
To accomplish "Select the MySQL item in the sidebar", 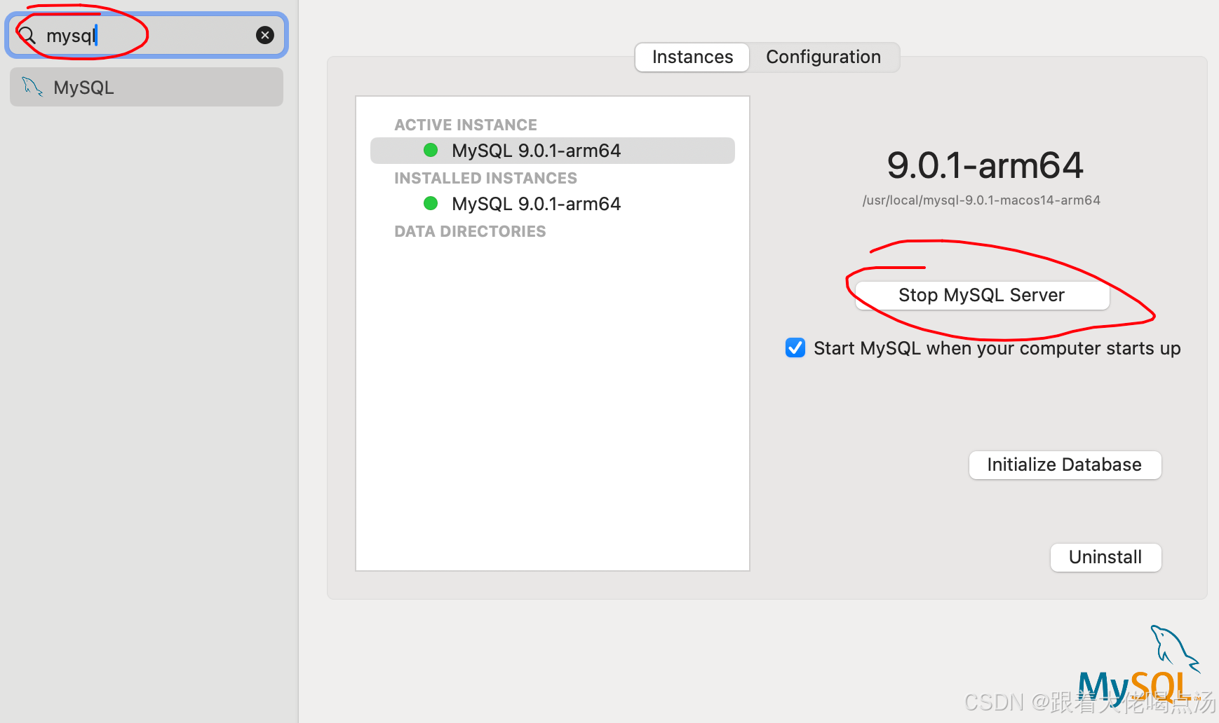I will pos(147,87).
